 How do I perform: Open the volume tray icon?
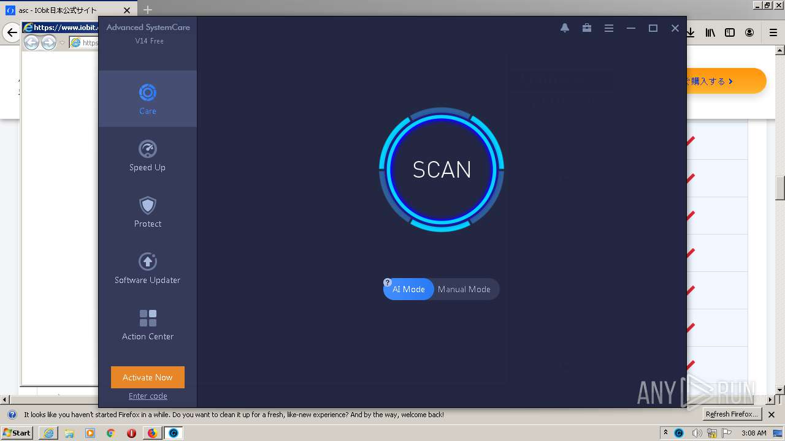(697, 433)
